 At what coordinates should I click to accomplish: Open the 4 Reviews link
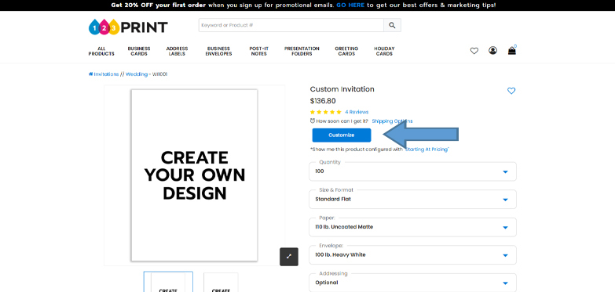[x=357, y=112]
